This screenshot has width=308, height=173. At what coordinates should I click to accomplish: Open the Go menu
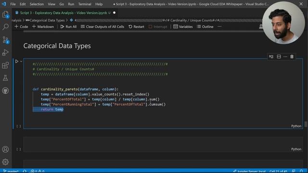pyautogui.click(x=62, y=4)
